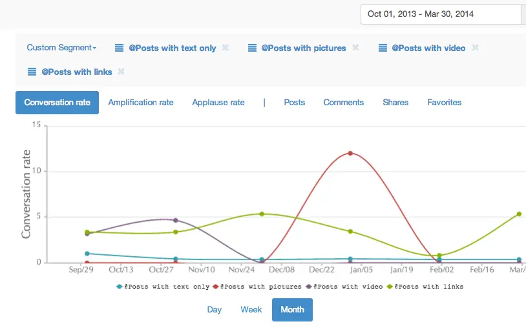
Task: Click list icon beside Posts with pictures
Action: (x=251, y=48)
